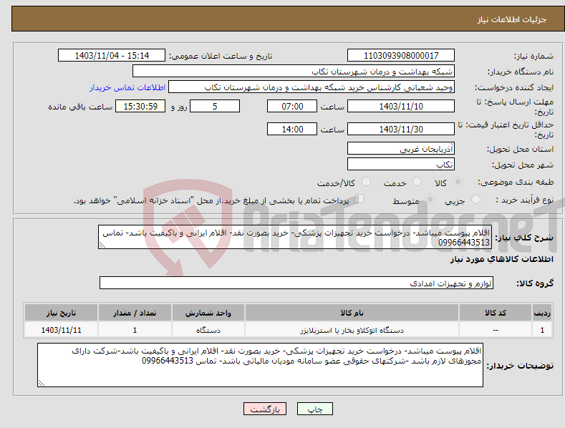
Task: Click the need date cell 1403/11/11
Action: (x=62, y=330)
